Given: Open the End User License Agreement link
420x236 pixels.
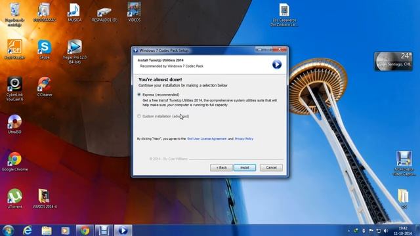Looking at the screenshot, I should [x=207, y=138].
